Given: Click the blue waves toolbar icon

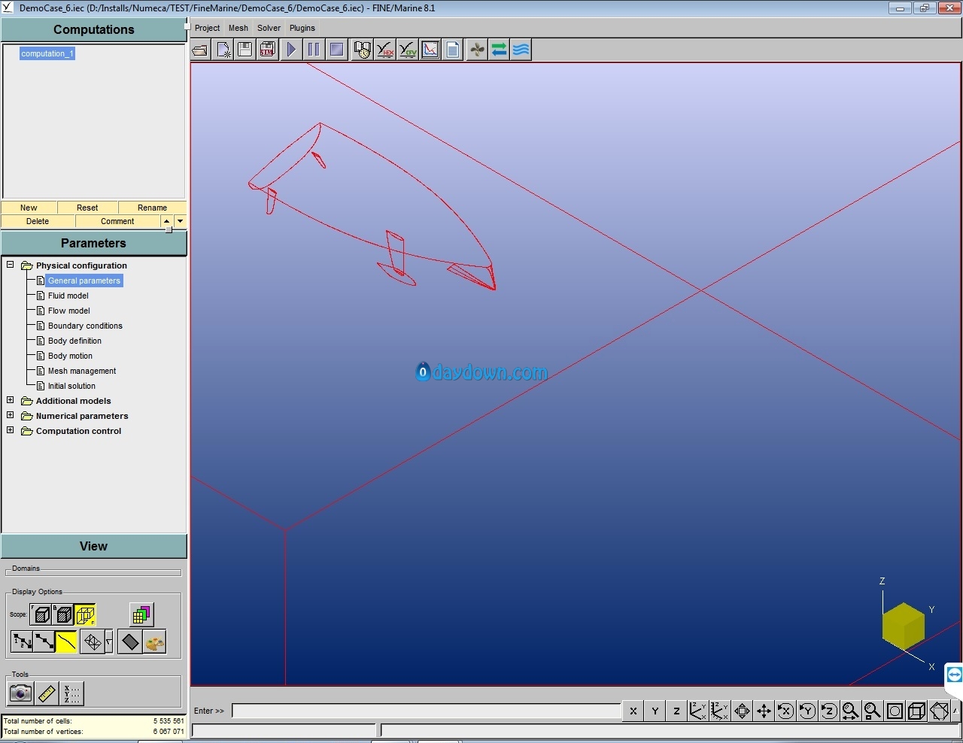Looking at the screenshot, I should 521,50.
